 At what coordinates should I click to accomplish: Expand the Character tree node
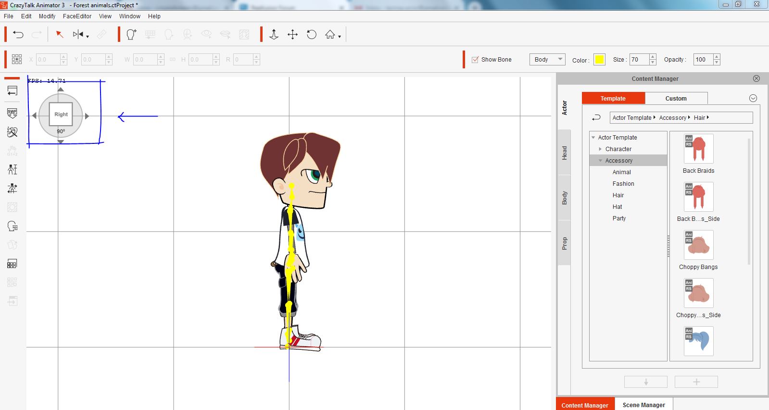(600, 149)
